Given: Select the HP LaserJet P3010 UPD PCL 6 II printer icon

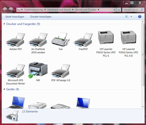Looking at the screenshot, I should [x=128, y=37].
